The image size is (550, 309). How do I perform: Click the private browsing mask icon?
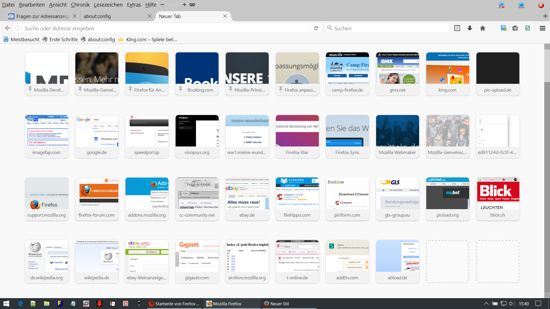(192, 5)
